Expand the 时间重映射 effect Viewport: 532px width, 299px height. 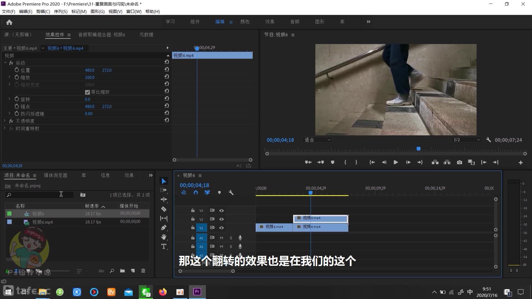4,128
